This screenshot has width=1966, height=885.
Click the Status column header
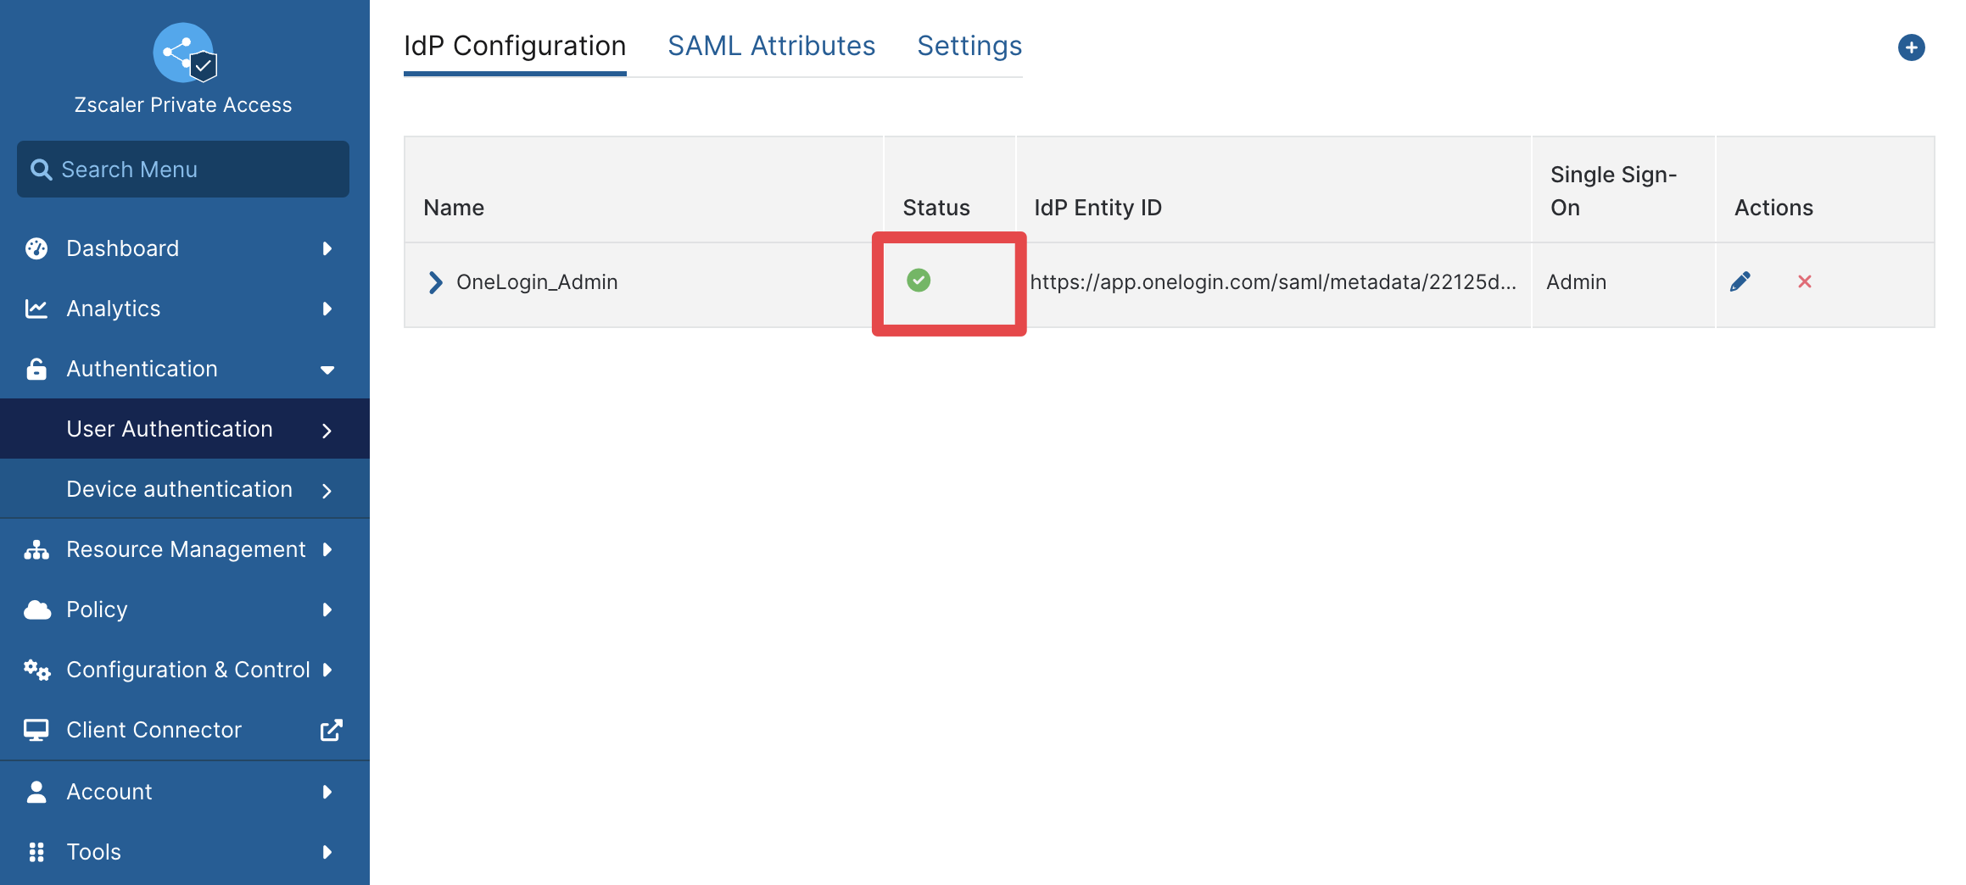[936, 208]
